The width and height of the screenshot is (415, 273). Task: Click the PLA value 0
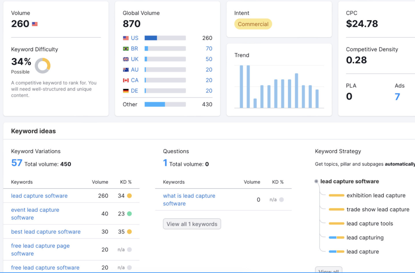tap(349, 96)
